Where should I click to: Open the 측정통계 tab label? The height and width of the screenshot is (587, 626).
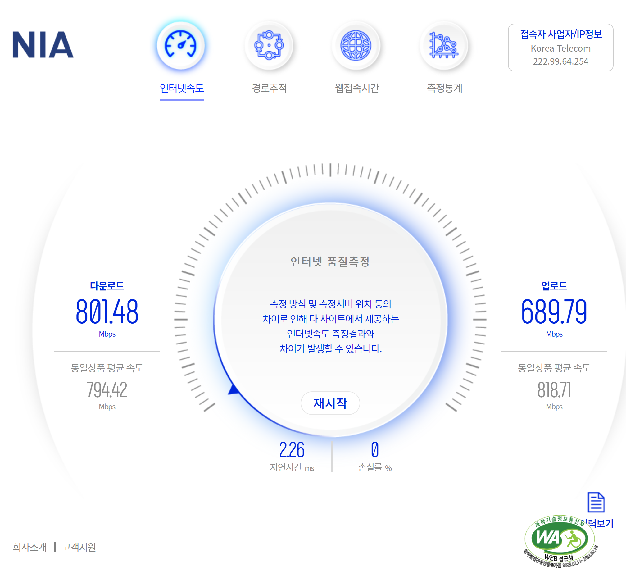click(444, 88)
